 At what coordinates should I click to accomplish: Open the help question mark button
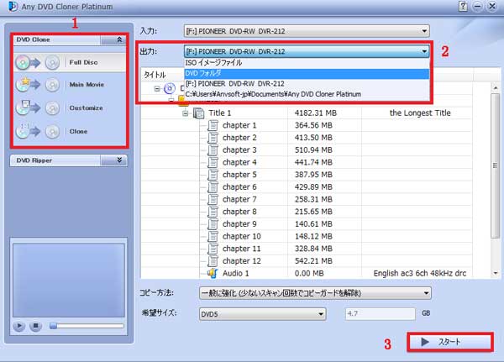(x=463, y=6)
